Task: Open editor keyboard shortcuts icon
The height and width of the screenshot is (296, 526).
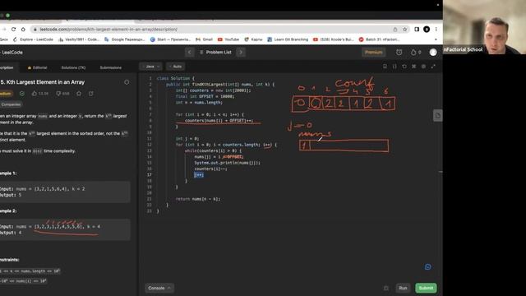Action: point(414,67)
